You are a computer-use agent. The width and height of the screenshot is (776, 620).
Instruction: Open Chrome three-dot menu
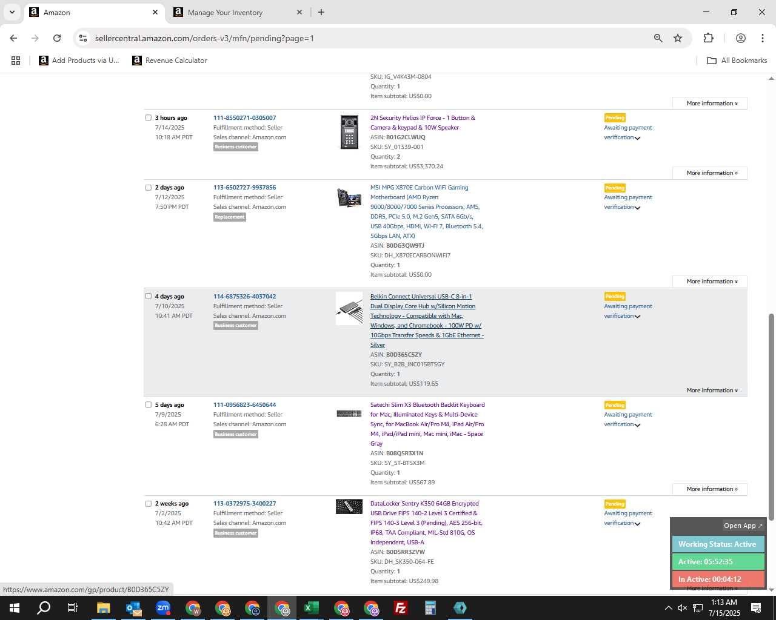(x=762, y=38)
